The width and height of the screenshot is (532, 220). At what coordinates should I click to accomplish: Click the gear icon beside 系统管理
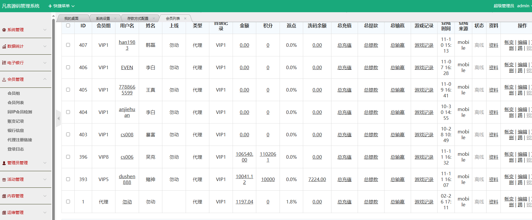pyautogui.click(x=4, y=30)
